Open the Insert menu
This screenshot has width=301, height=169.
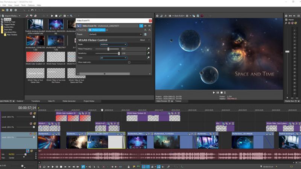point(17,5)
